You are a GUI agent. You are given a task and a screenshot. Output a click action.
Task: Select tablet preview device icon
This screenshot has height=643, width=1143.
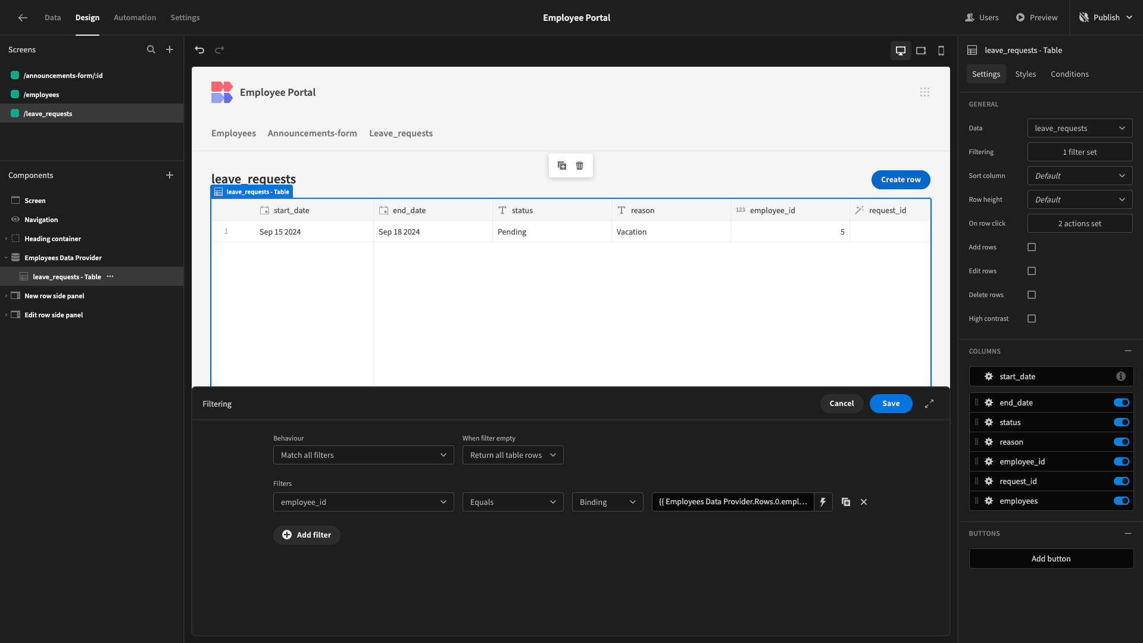click(x=921, y=51)
